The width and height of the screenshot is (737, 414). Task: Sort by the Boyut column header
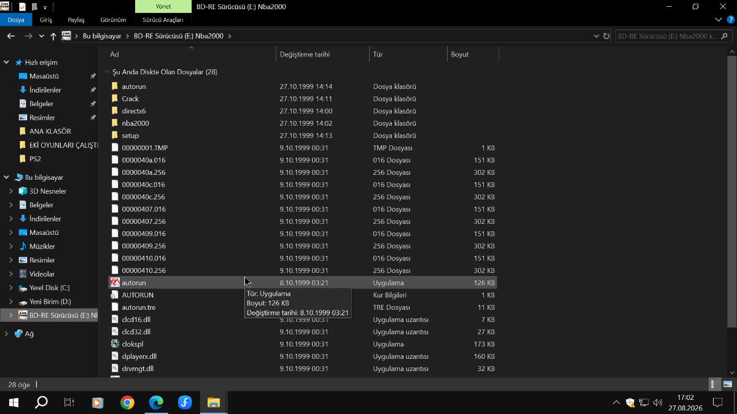pos(473,54)
